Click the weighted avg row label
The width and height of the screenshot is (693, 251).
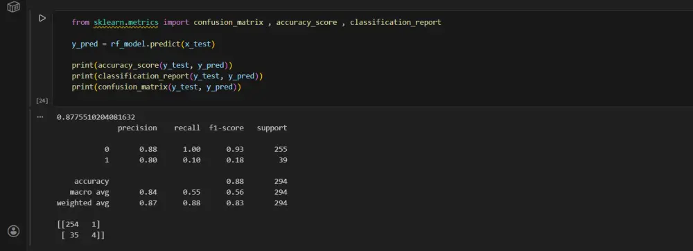(x=82, y=203)
